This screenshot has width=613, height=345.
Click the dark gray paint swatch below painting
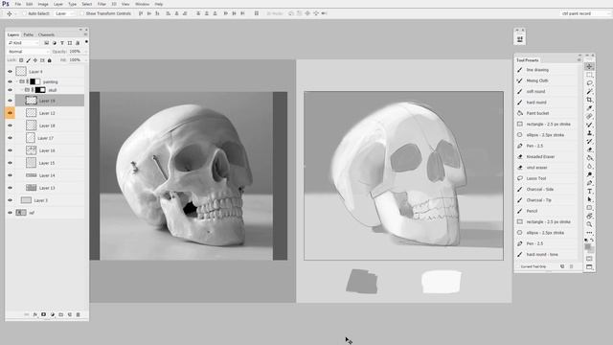[x=362, y=281]
